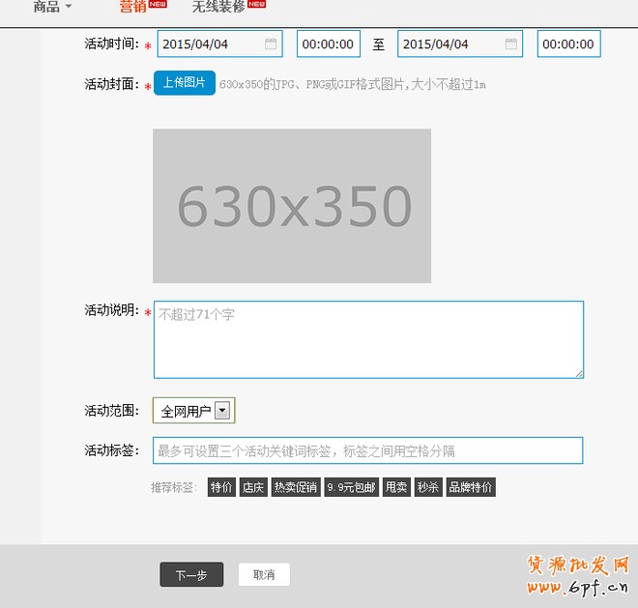
Task: Select the 9.9元包邮 recommended tag
Action: 351,488
